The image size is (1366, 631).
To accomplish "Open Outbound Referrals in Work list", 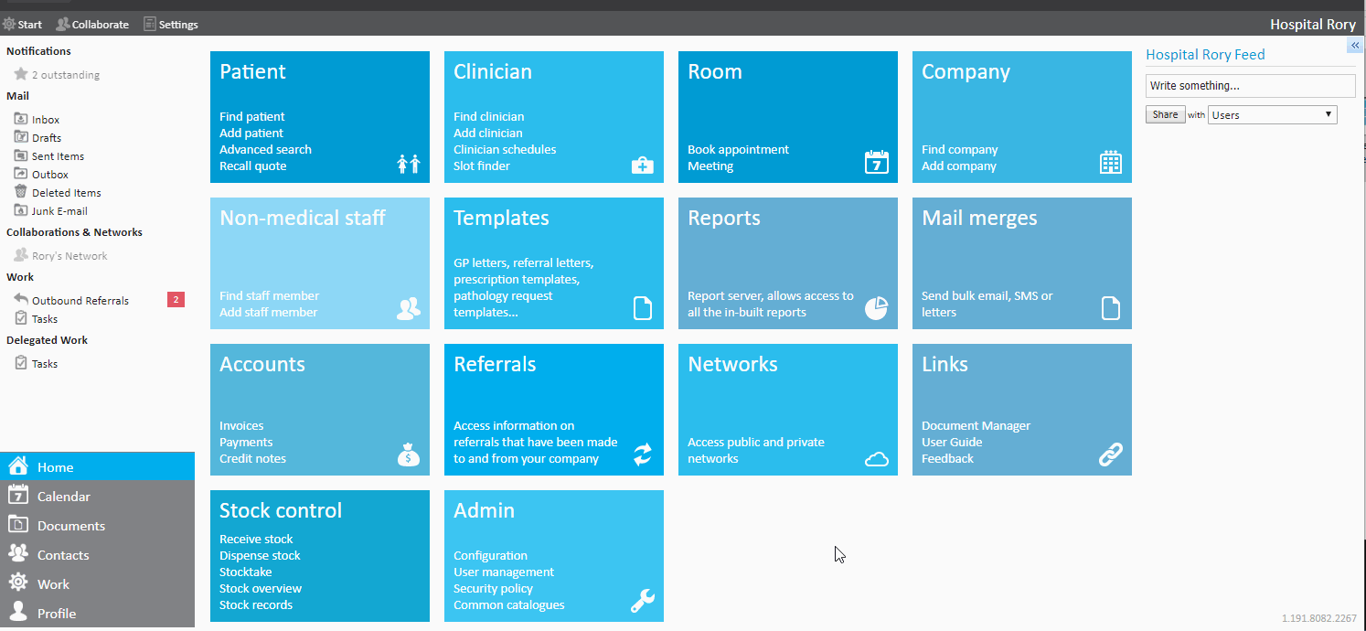I will (x=80, y=301).
